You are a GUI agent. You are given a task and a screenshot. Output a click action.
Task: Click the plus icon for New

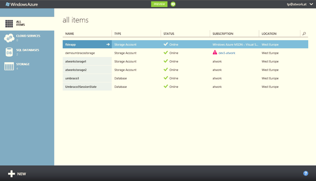click(x=11, y=174)
